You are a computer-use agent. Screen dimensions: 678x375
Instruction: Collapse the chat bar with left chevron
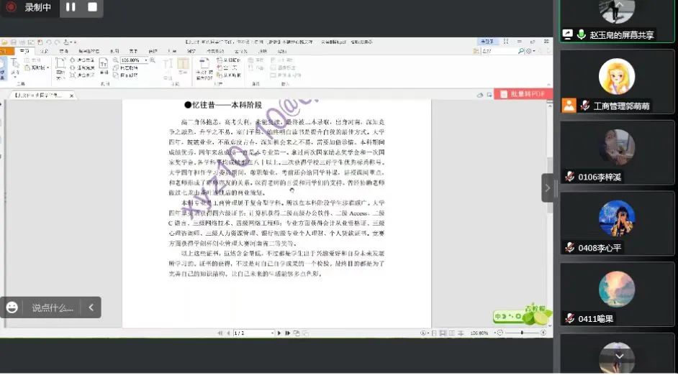click(91, 307)
